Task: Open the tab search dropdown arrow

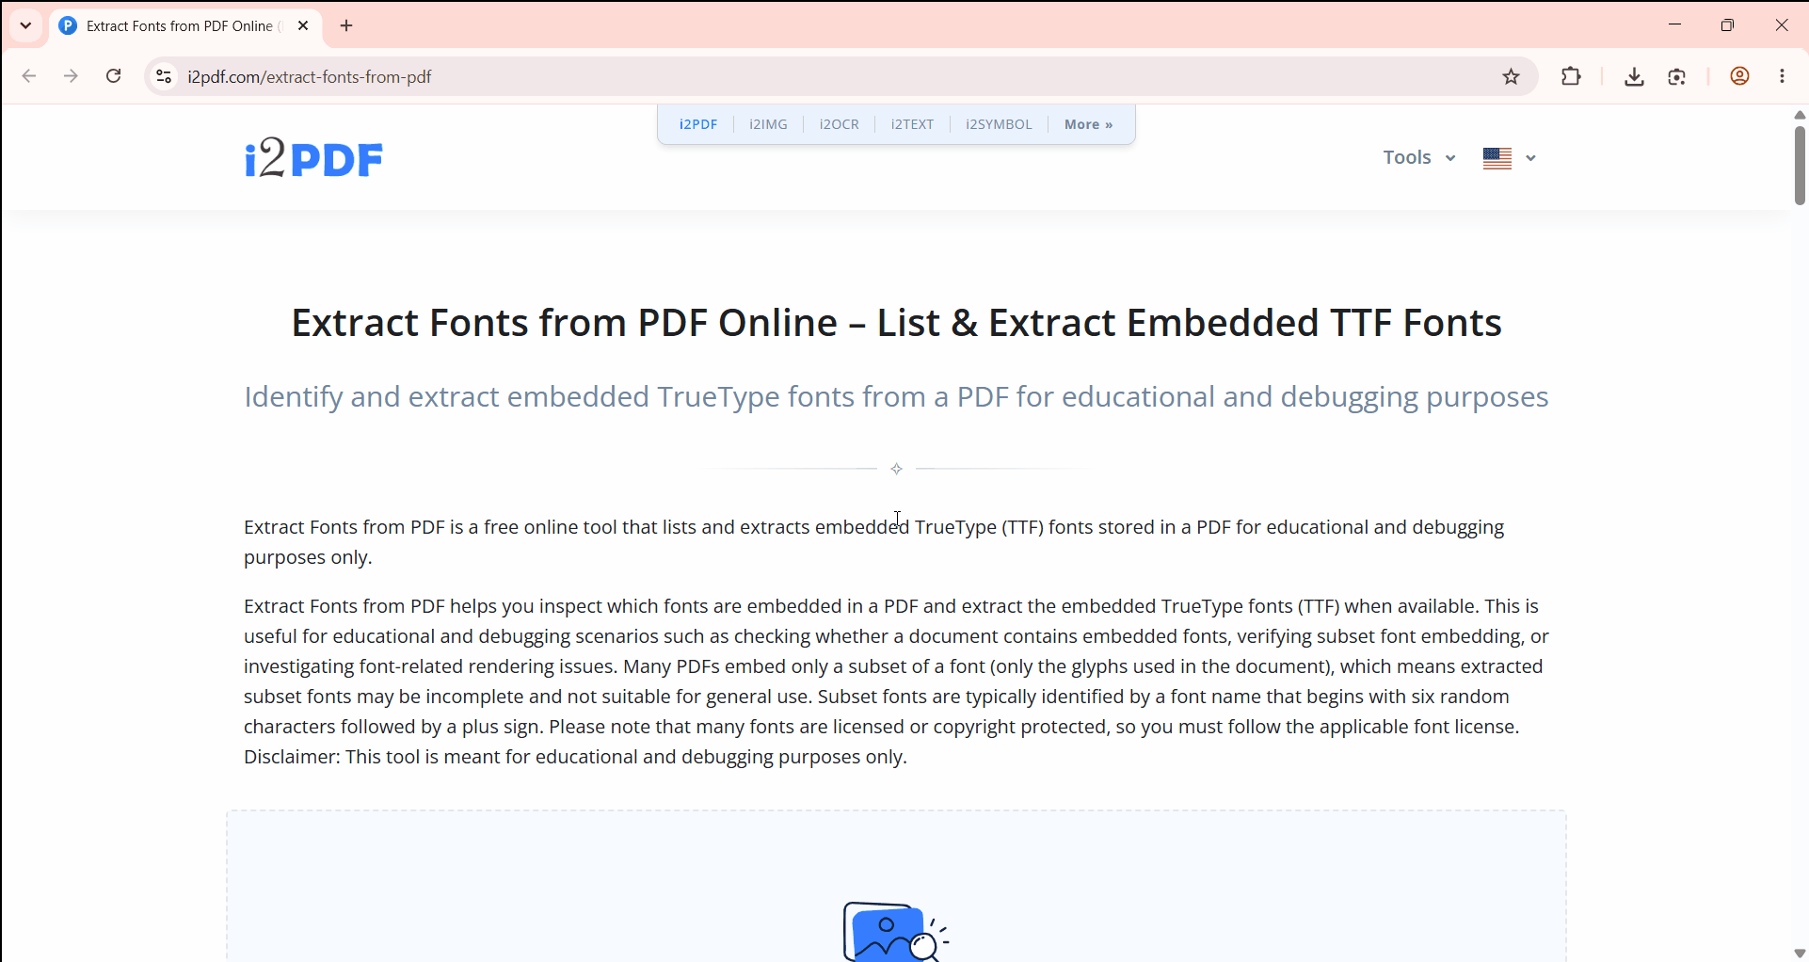Action: click(x=25, y=25)
